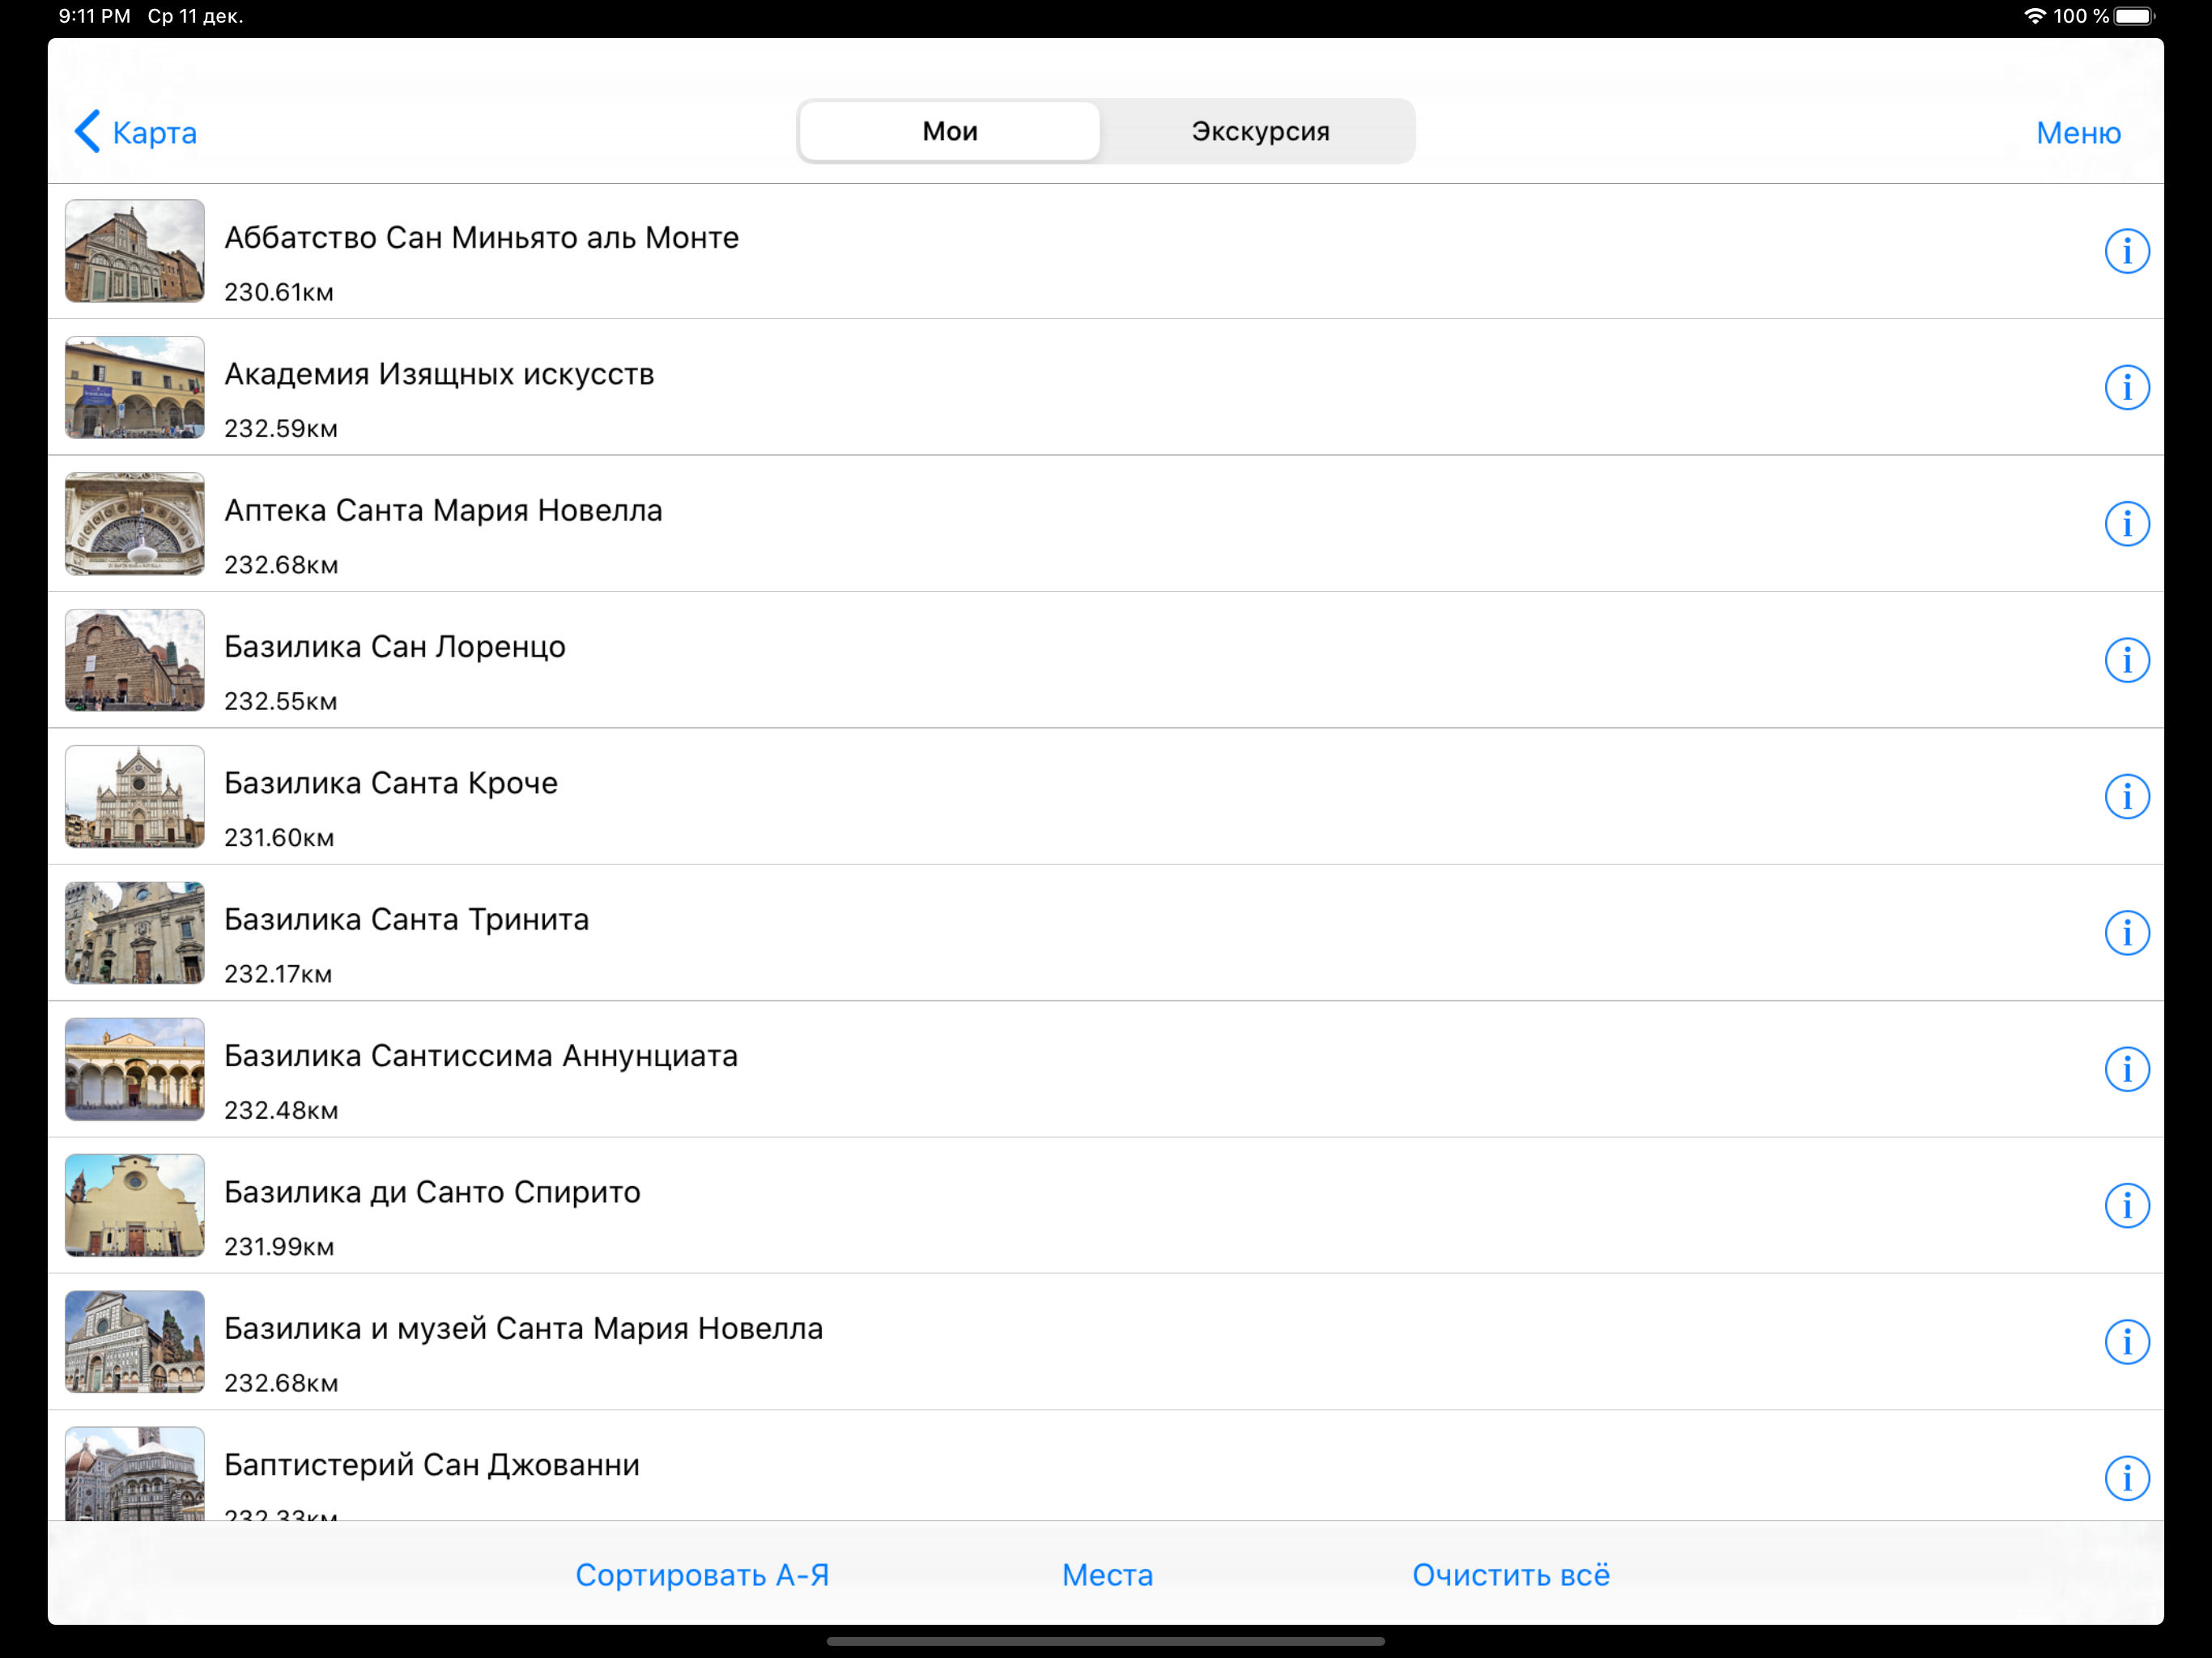Select Базилика Санта Кроче title
The image size is (2212, 1658).
(x=391, y=783)
